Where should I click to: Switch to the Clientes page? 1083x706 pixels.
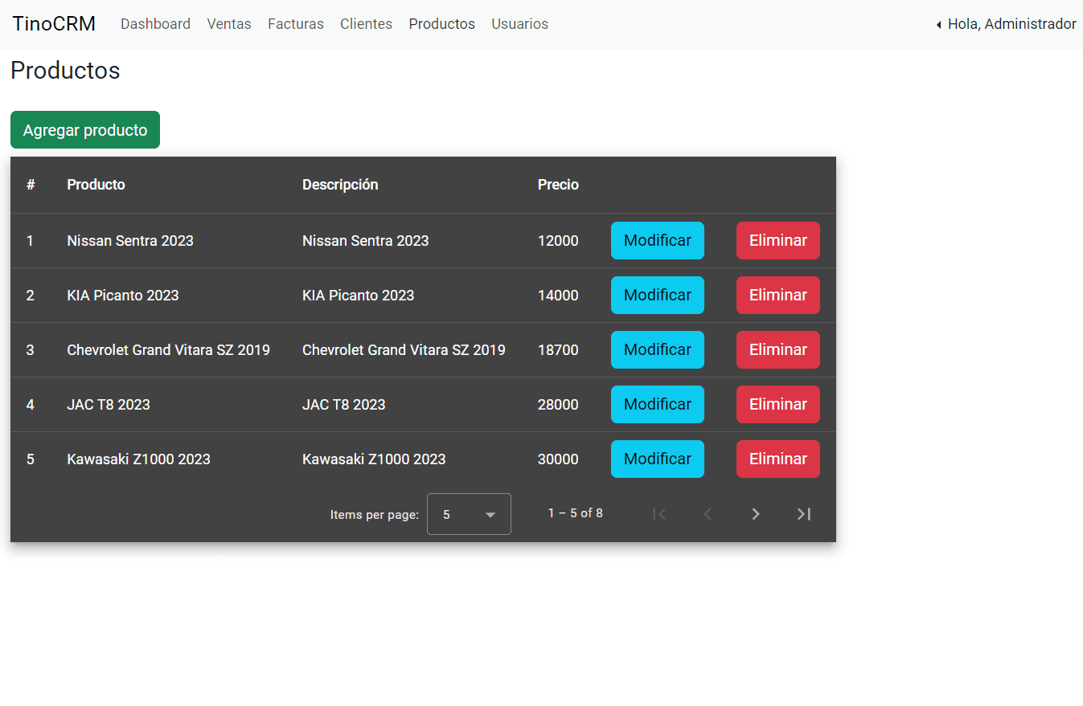[366, 24]
